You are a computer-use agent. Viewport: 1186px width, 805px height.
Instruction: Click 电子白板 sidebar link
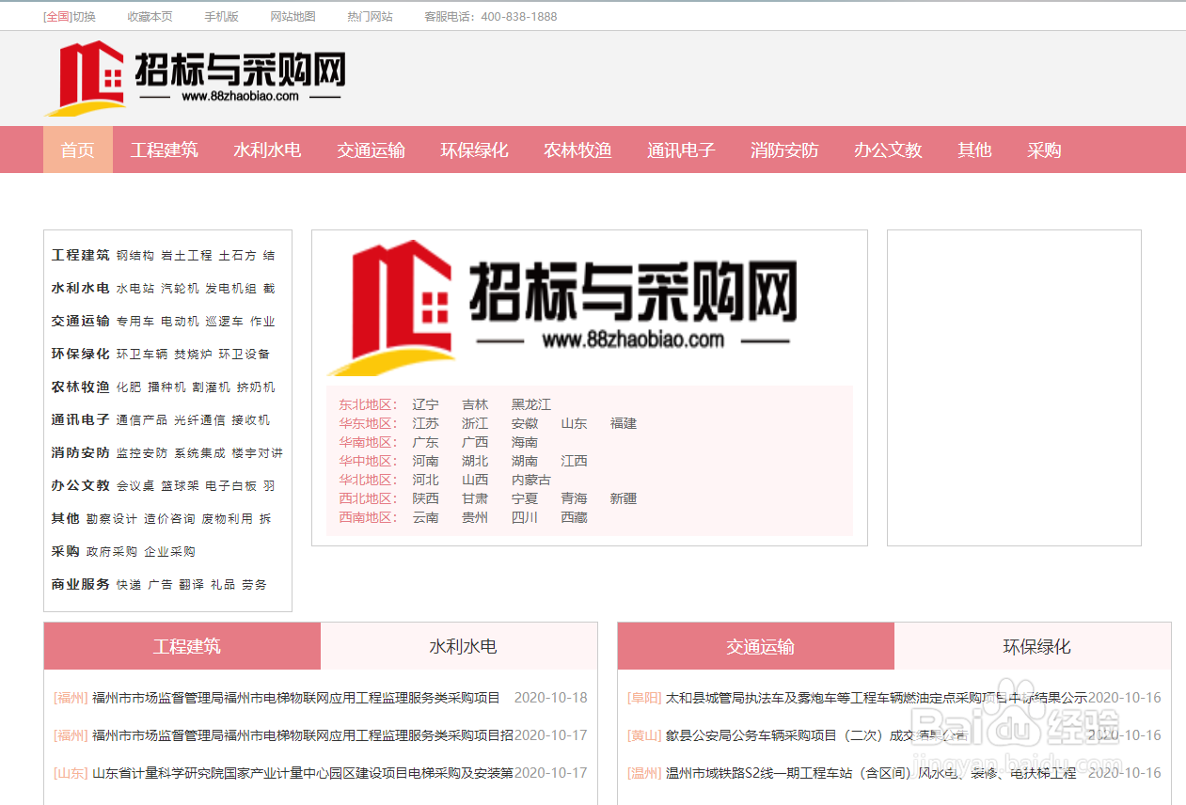click(x=230, y=486)
